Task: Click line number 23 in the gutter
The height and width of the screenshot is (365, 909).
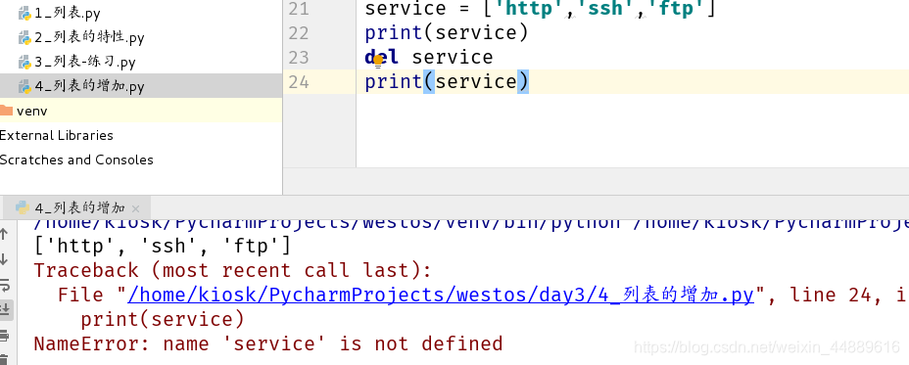Action: [x=298, y=58]
